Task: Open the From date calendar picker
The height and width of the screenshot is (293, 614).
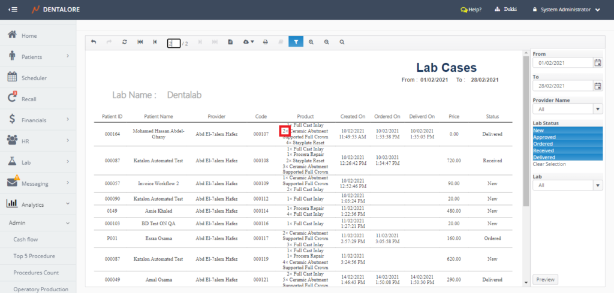Action: 597,63
